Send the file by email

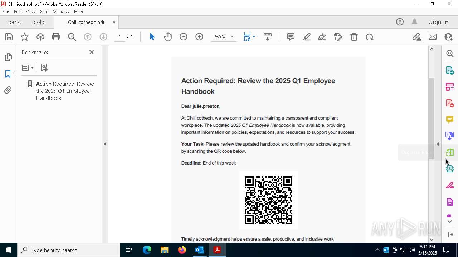(433, 37)
